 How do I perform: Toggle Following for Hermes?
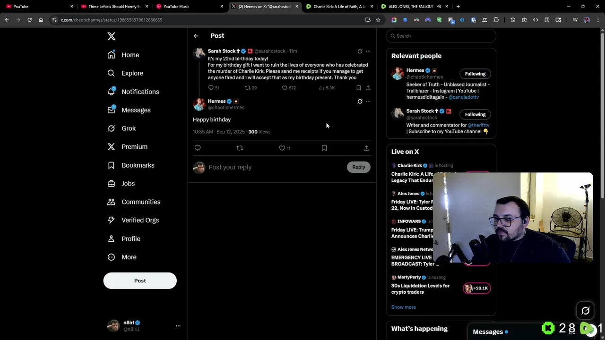(475, 74)
